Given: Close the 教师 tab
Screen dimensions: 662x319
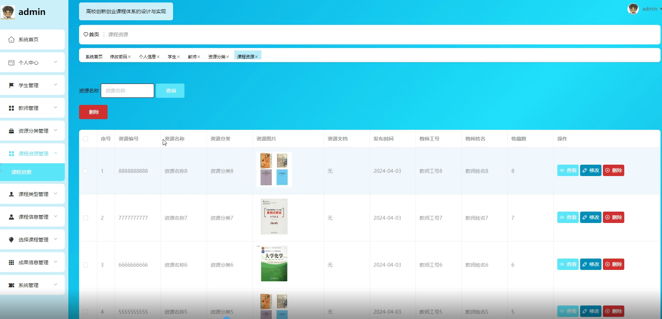Looking at the screenshot, I should click(199, 57).
